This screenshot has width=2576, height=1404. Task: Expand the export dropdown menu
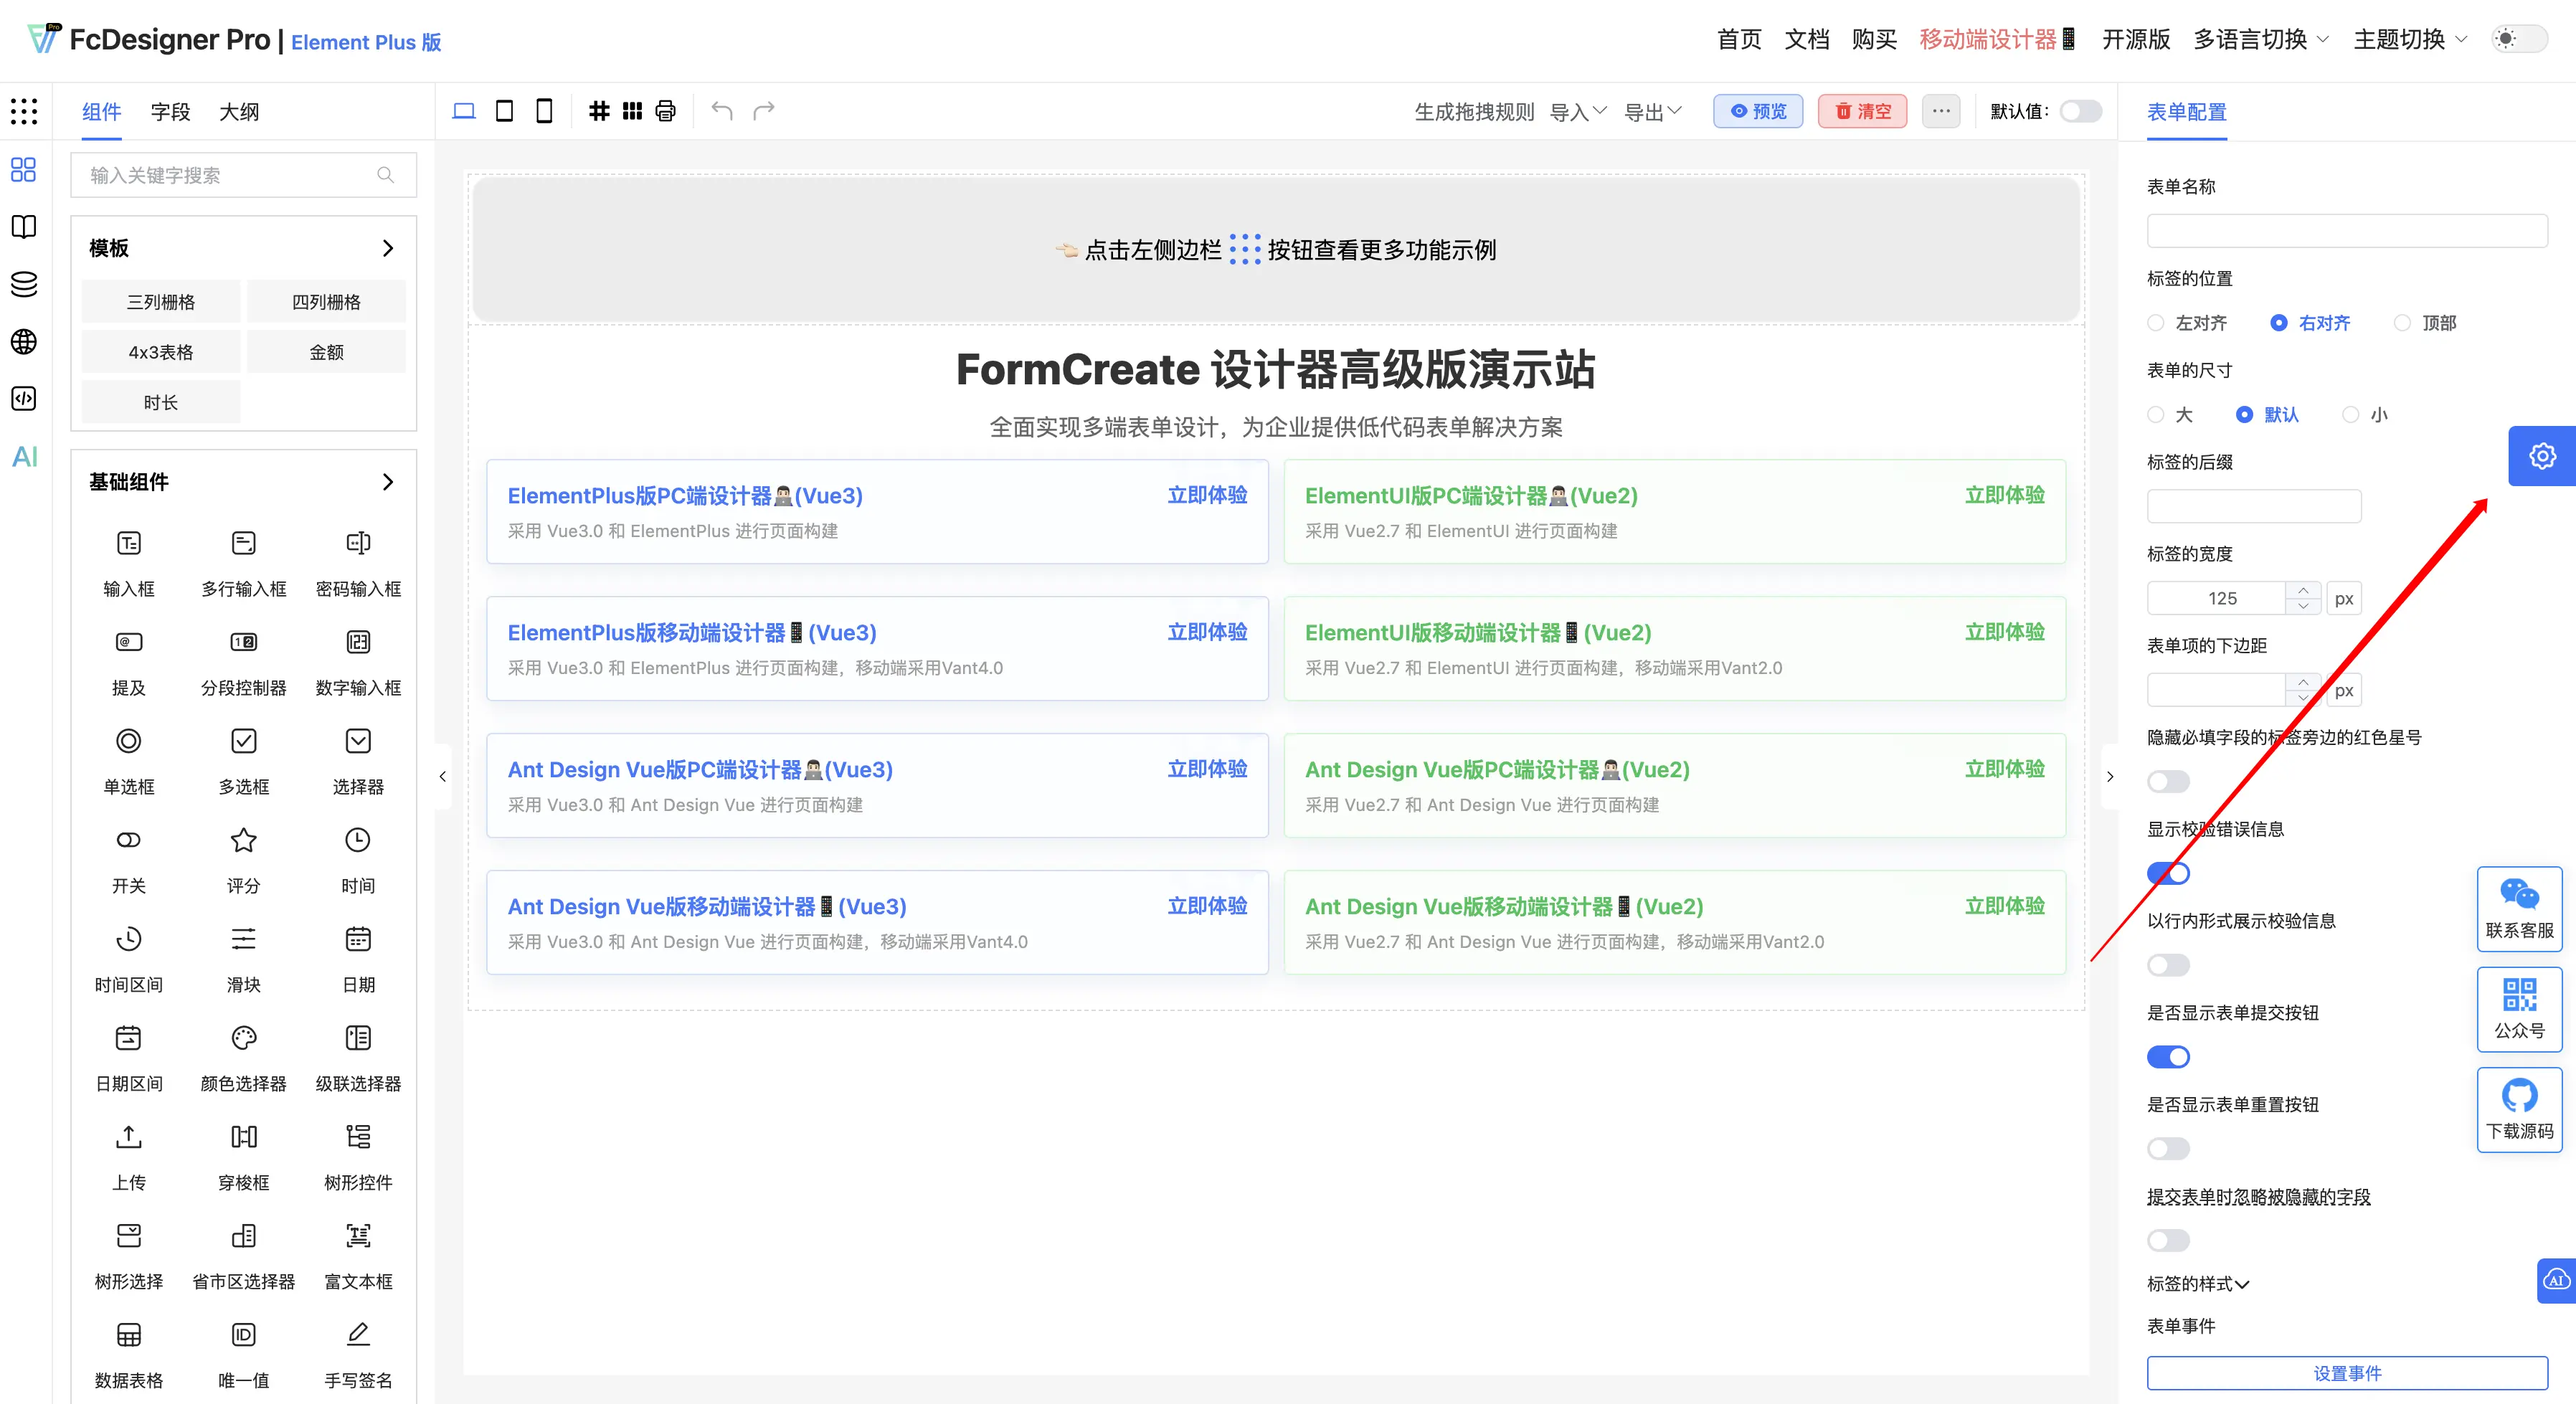point(1652,111)
